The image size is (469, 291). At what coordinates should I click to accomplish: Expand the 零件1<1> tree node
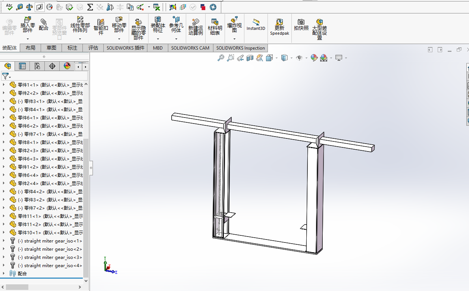click(x=4, y=85)
